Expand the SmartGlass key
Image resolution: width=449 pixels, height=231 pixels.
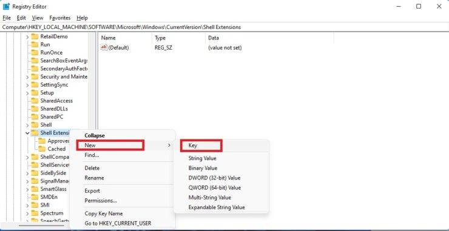tap(27, 189)
